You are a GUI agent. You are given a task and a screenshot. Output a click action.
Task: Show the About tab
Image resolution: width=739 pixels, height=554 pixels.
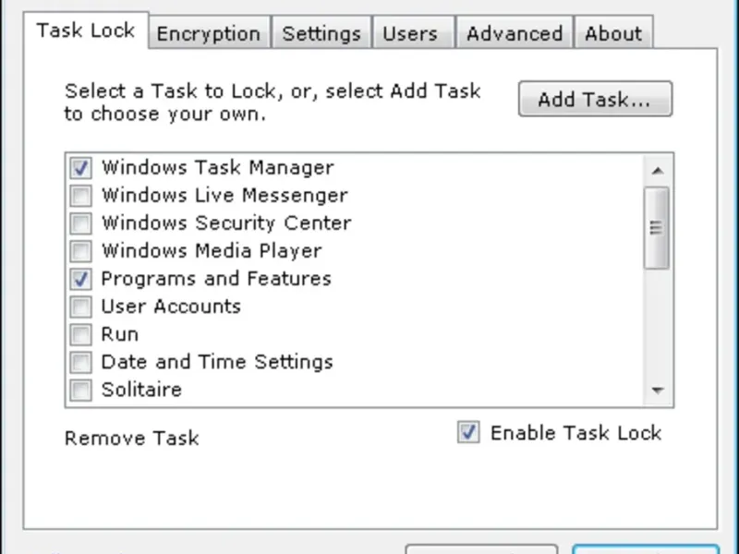[613, 33]
